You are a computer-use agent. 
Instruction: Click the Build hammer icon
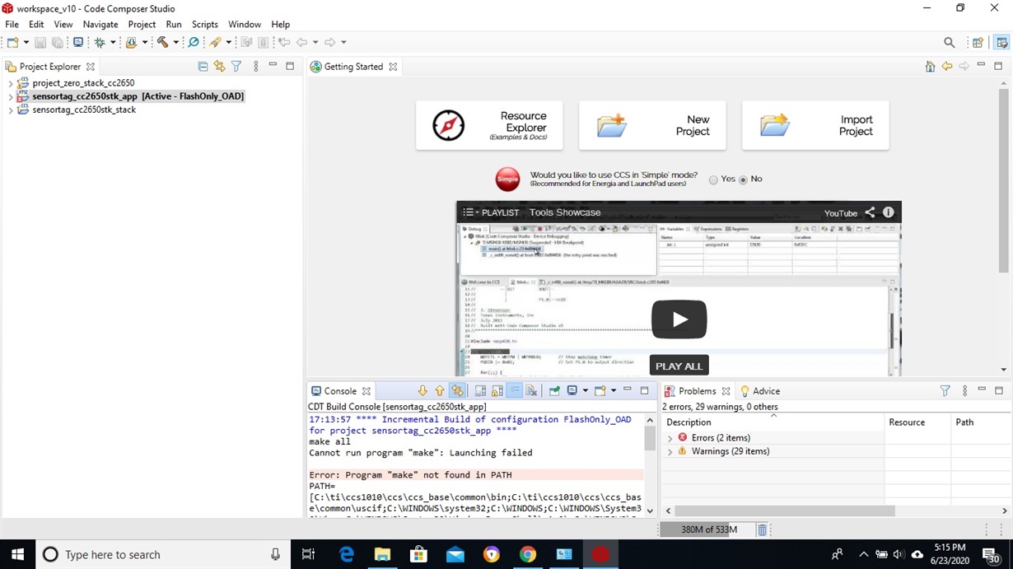tap(162, 42)
